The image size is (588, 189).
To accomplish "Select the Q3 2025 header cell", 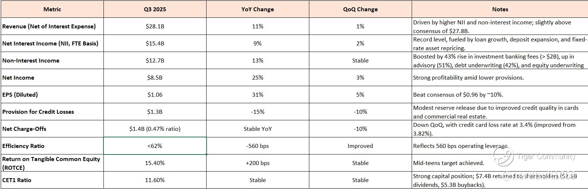I will coord(155,9).
